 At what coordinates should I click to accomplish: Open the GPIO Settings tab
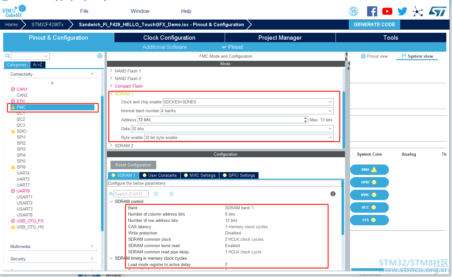(239, 175)
